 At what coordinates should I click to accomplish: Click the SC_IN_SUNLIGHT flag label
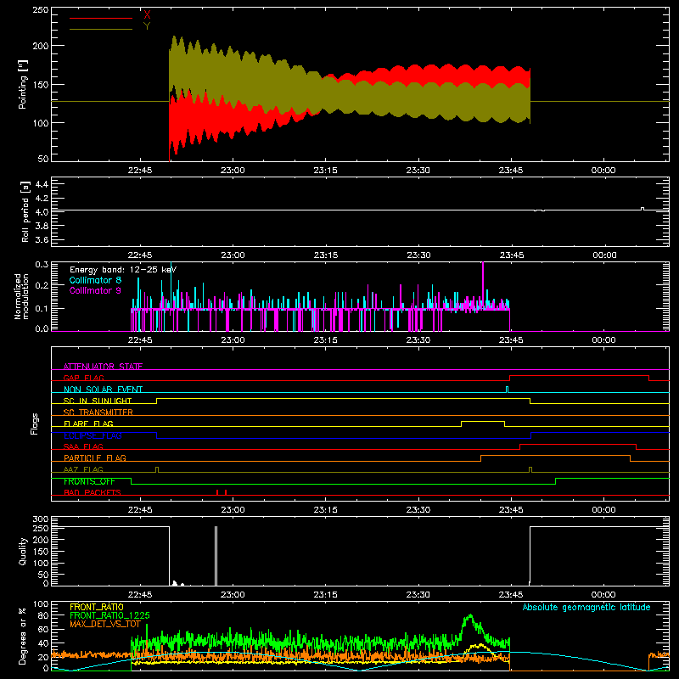pyautogui.click(x=98, y=401)
